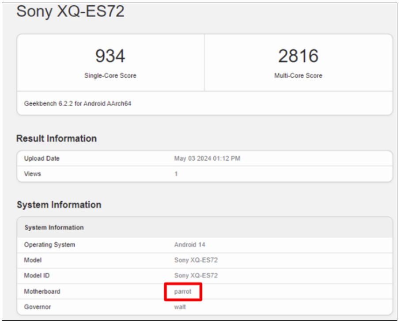The width and height of the screenshot is (400, 323).
Task: Click the Upload Date row label
Action: (42, 158)
